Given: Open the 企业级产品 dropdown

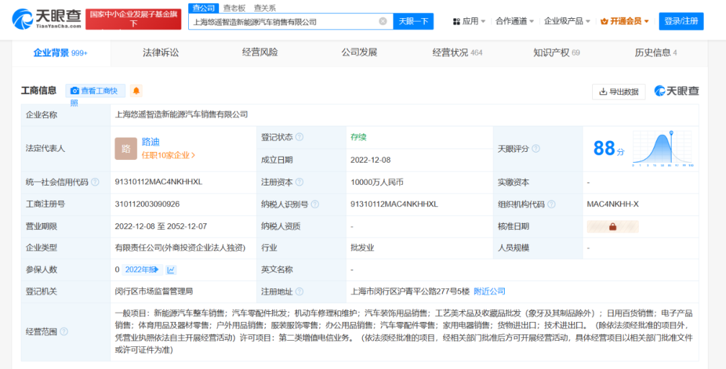Looking at the screenshot, I should (567, 21).
